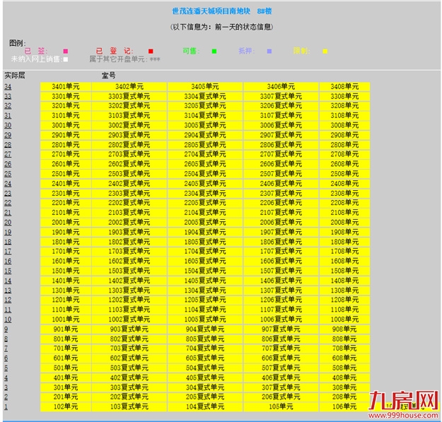442x422 pixels.
Task: Open floor 18 link
Action: tap(8, 242)
